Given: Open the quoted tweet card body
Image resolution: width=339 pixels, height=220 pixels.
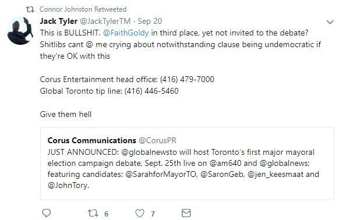Looking at the screenshot, I should pyautogui.click(x=187, y=164).
